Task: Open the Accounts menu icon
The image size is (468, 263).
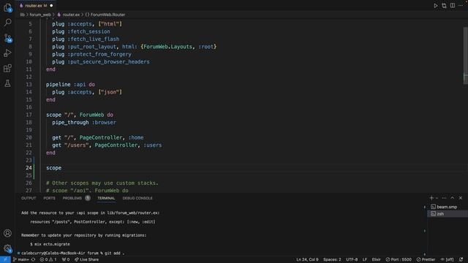Action: tap(7, 233)
